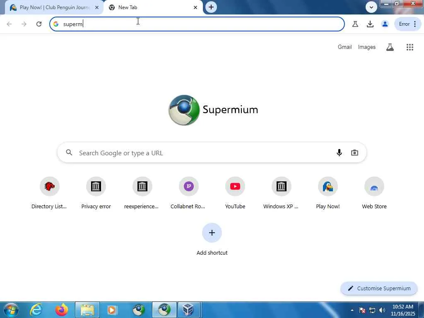The width and height of the screenshot is (424, 318).
Task: Go back using the back arrow
Action: 9,24
